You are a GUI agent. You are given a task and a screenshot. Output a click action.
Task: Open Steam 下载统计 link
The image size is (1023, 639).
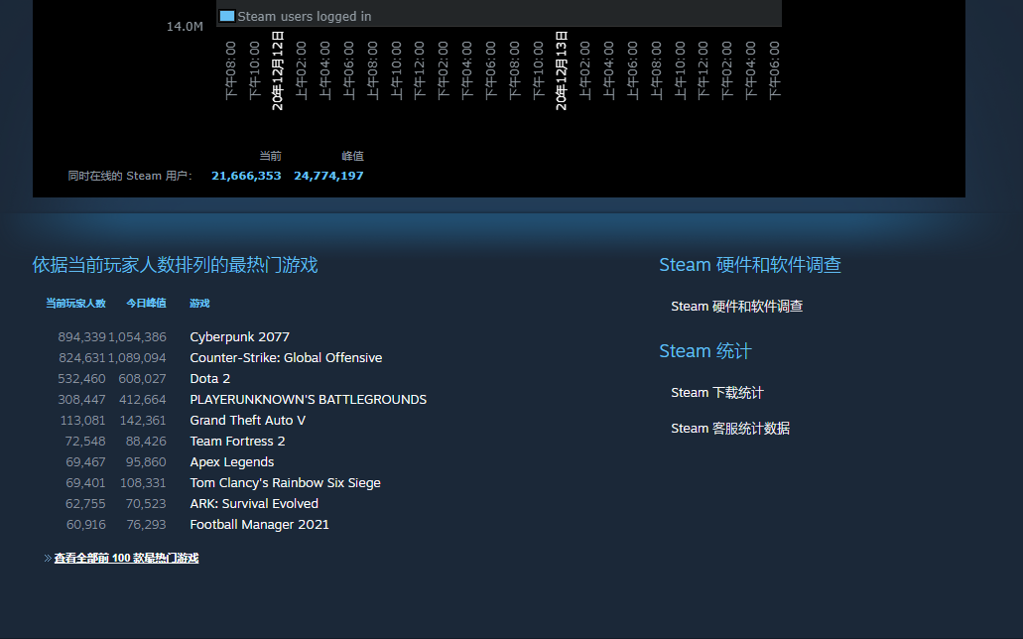[717, 392]
